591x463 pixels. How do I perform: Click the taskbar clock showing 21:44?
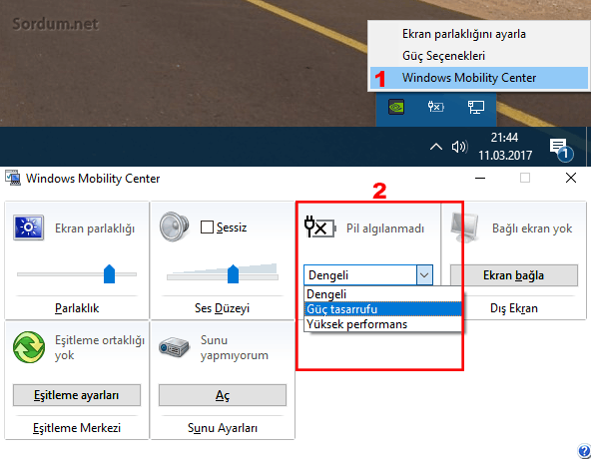(x=505, y=147)
